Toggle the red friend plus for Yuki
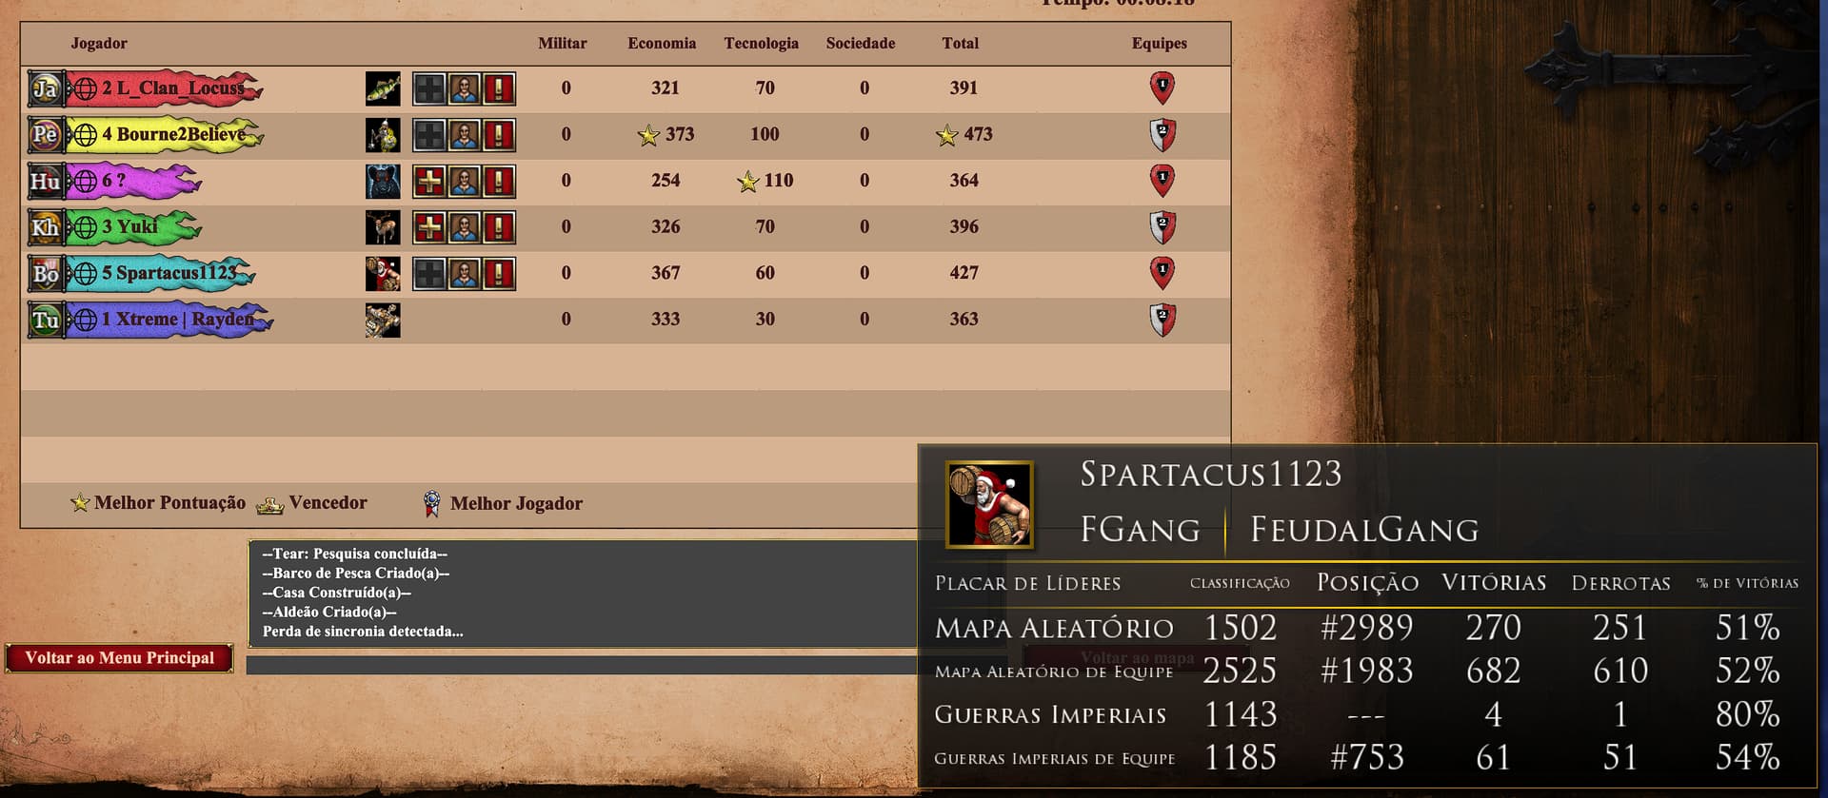Screen dimensions: 1828x798 [430, 227]
